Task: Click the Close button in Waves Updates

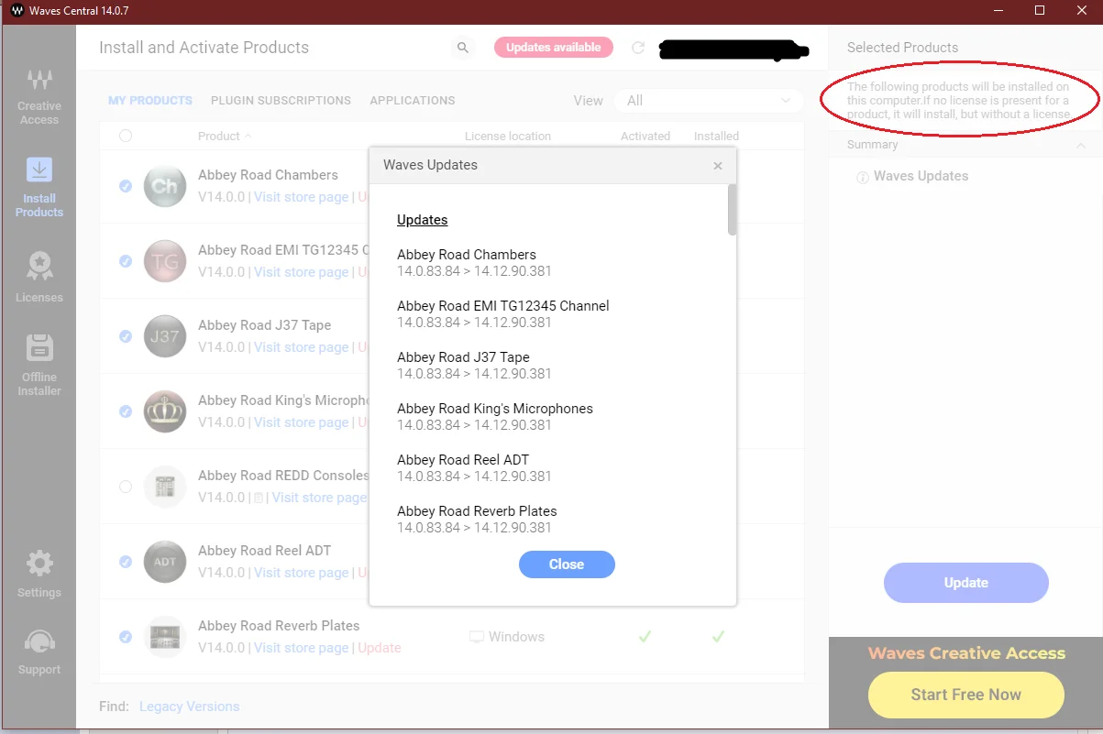Action: [567, 564]
